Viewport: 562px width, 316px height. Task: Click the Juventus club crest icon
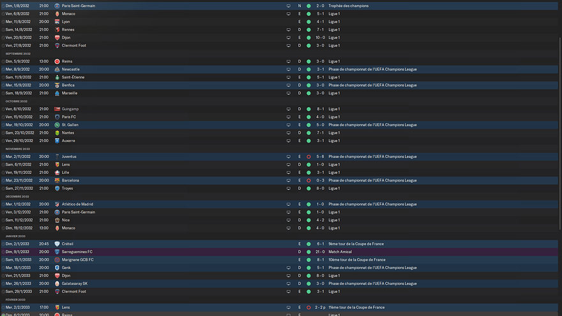[x=57, y=157]
